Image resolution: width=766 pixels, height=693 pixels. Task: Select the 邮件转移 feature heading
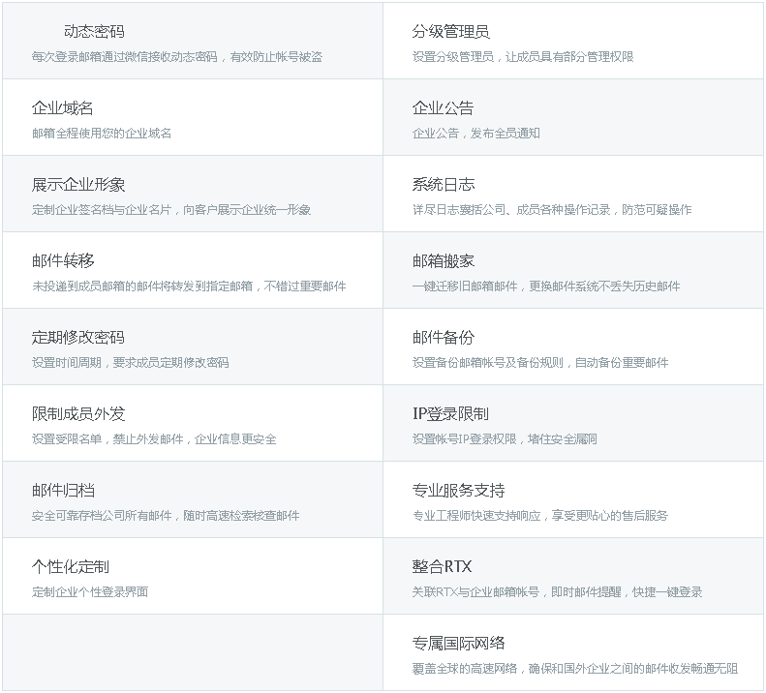click(62, 261)
